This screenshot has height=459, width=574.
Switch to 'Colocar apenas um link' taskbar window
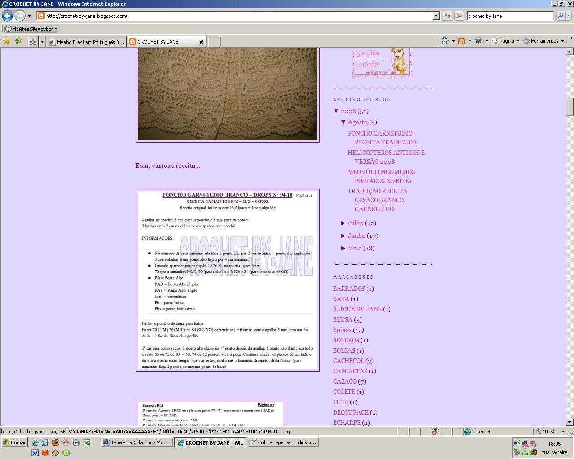click(x=283, y=442)
